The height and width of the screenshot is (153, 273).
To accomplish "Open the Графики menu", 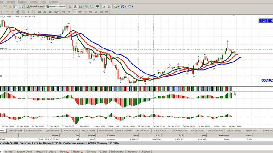I will tap(22, 2).
